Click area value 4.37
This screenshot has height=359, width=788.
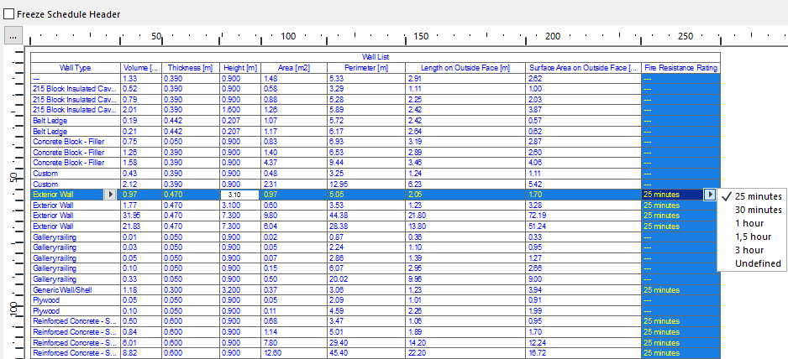click(270, 163)
